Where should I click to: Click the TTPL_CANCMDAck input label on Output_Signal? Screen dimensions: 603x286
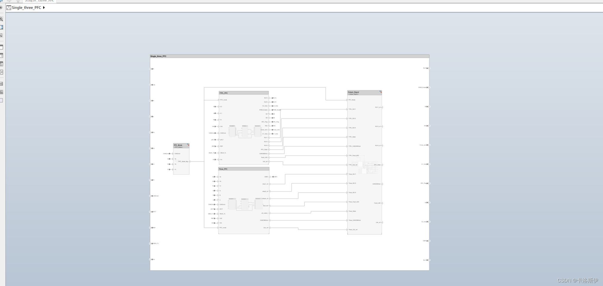[x=355, y=146]
